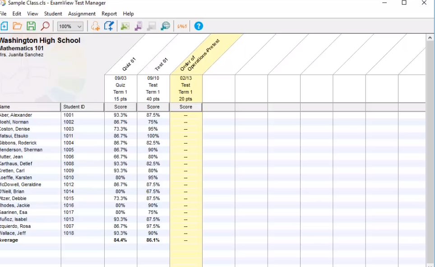435x267 pixels.
Task: Open the Report menu
Action: (109, 14)
